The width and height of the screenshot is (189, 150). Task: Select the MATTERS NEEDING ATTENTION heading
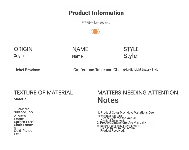pos(138,93)
